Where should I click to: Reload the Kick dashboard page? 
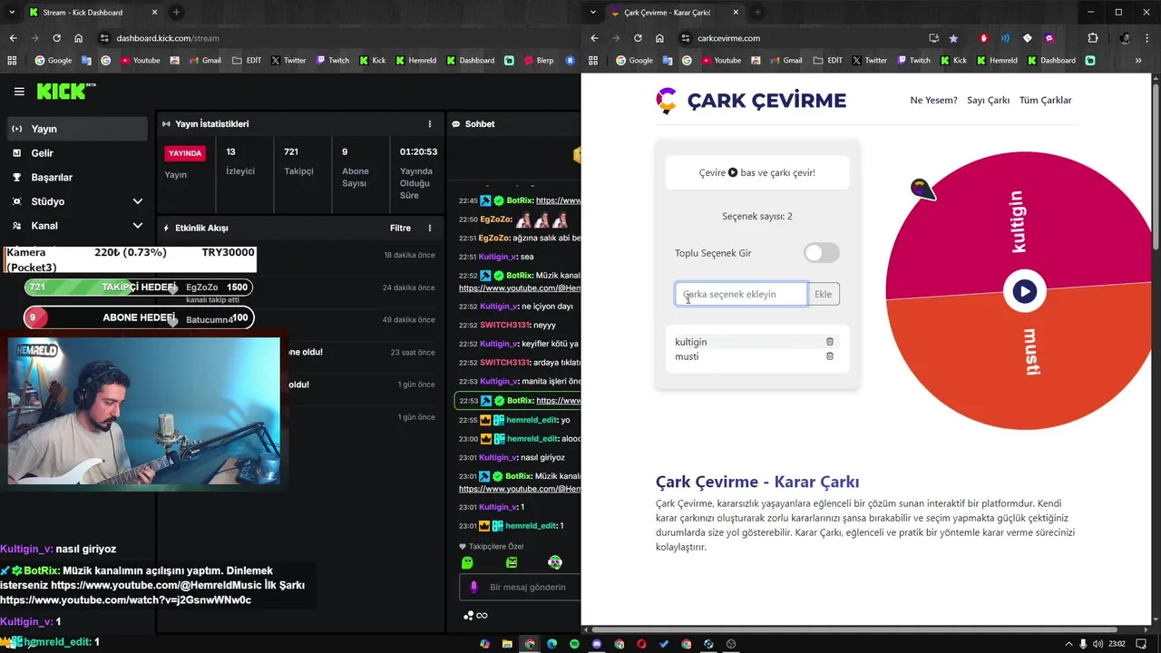click(x=56, y=38)
